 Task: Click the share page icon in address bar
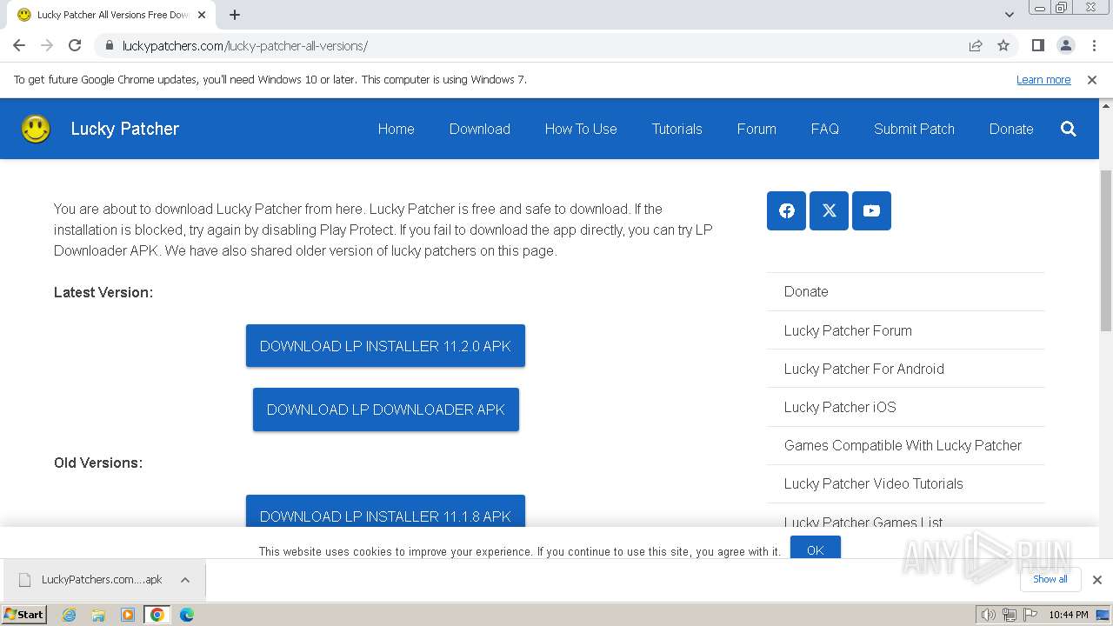976,45
